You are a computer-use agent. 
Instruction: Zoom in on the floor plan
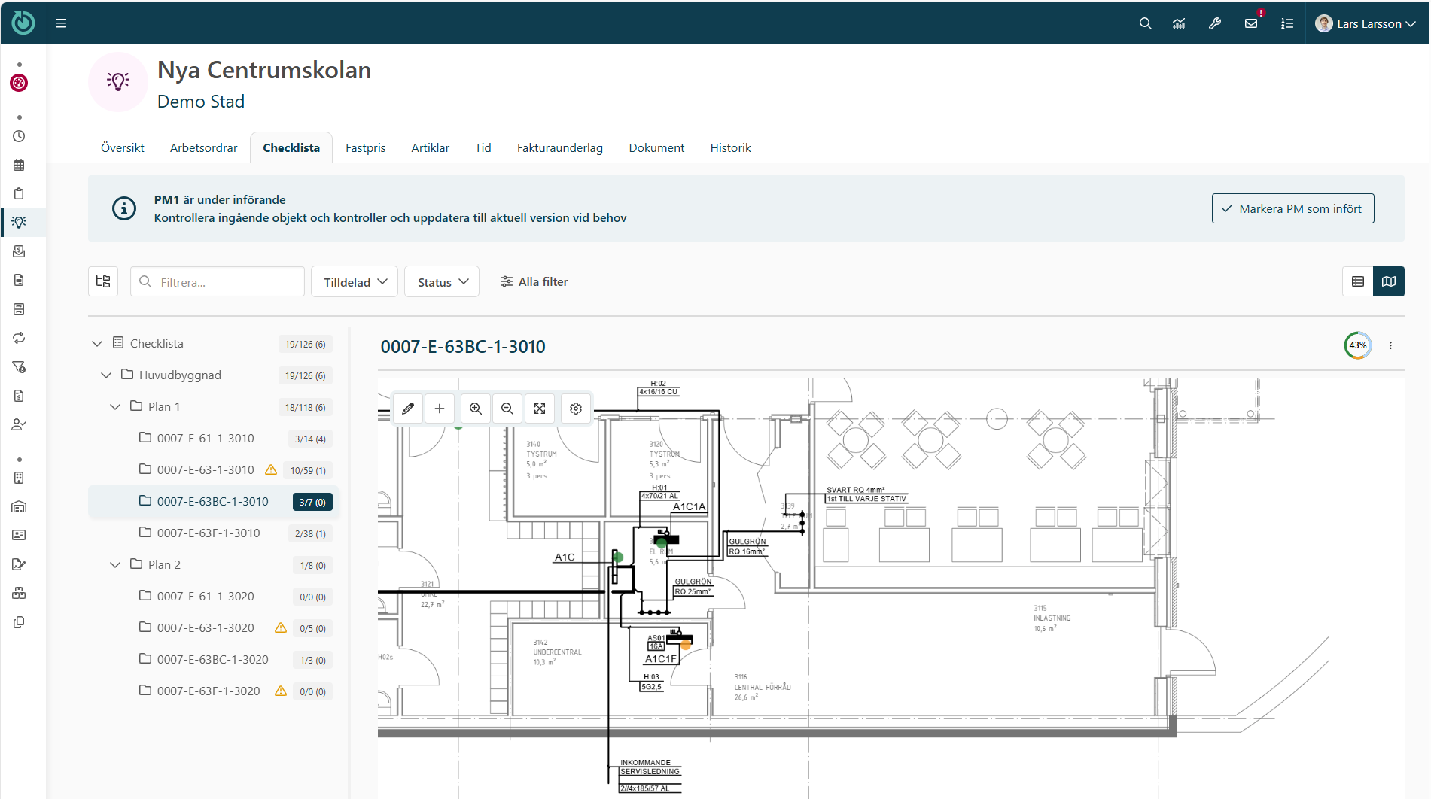click(476, 409)
